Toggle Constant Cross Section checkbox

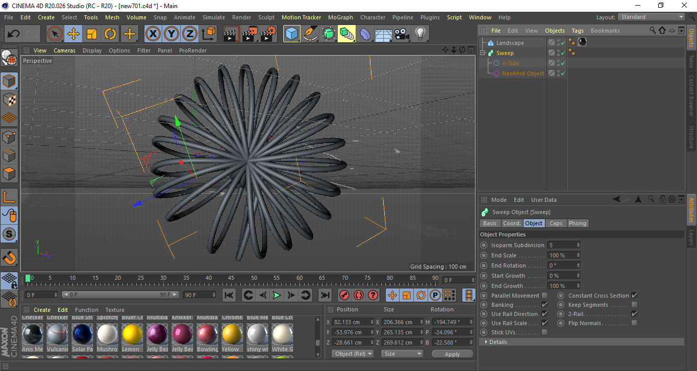tap(634, 296)
